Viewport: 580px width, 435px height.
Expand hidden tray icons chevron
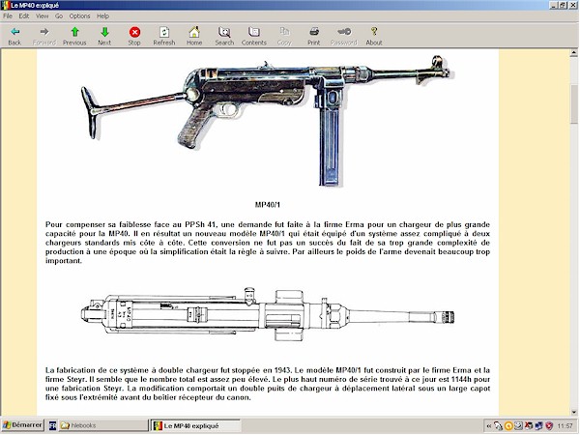click(488, 426)
